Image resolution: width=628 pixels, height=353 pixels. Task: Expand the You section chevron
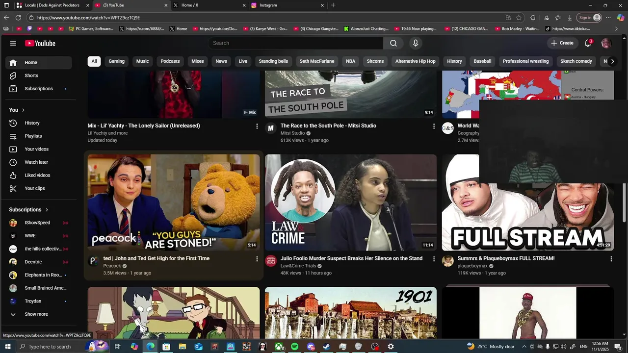[23, 110]
